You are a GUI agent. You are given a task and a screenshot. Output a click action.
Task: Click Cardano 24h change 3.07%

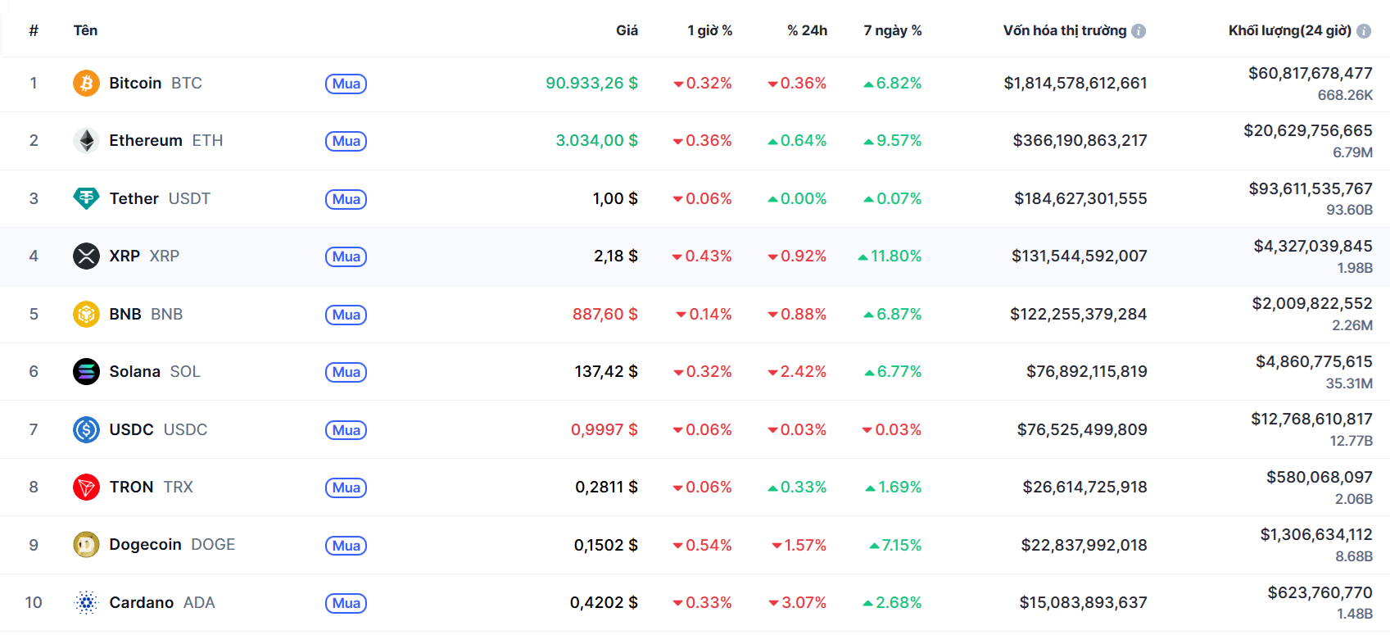tap(797, 602)
